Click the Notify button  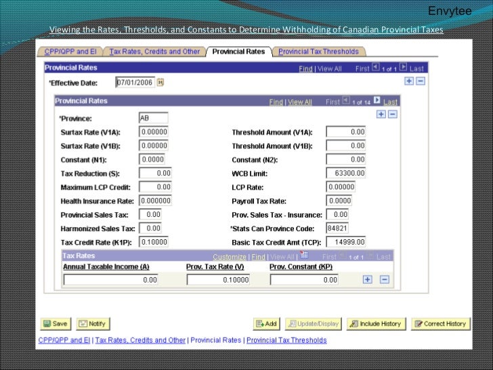tap(93, 324)
